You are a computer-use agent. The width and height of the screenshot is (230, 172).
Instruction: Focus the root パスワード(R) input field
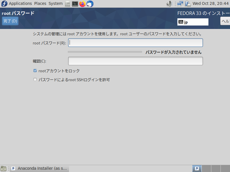click(x=135, y=43)
